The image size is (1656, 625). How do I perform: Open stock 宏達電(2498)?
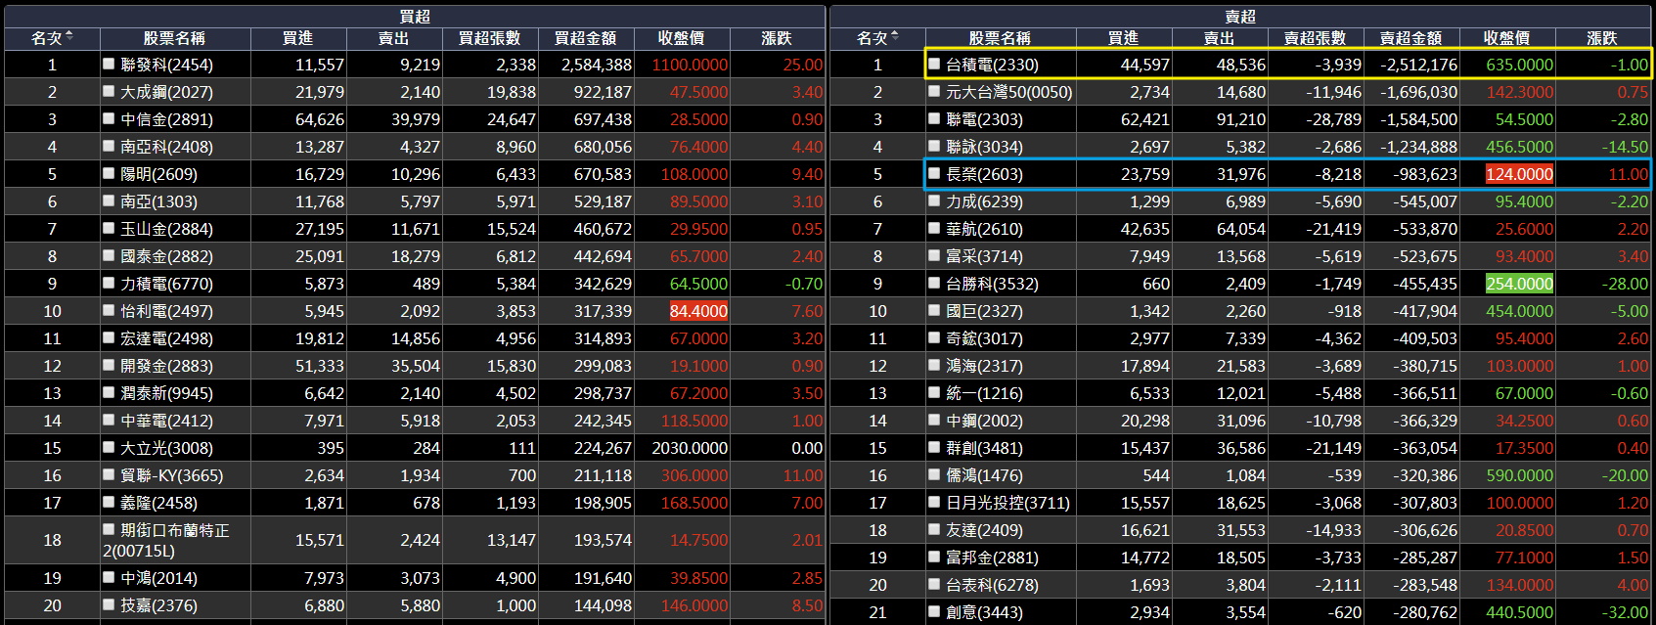coord(166,338)
